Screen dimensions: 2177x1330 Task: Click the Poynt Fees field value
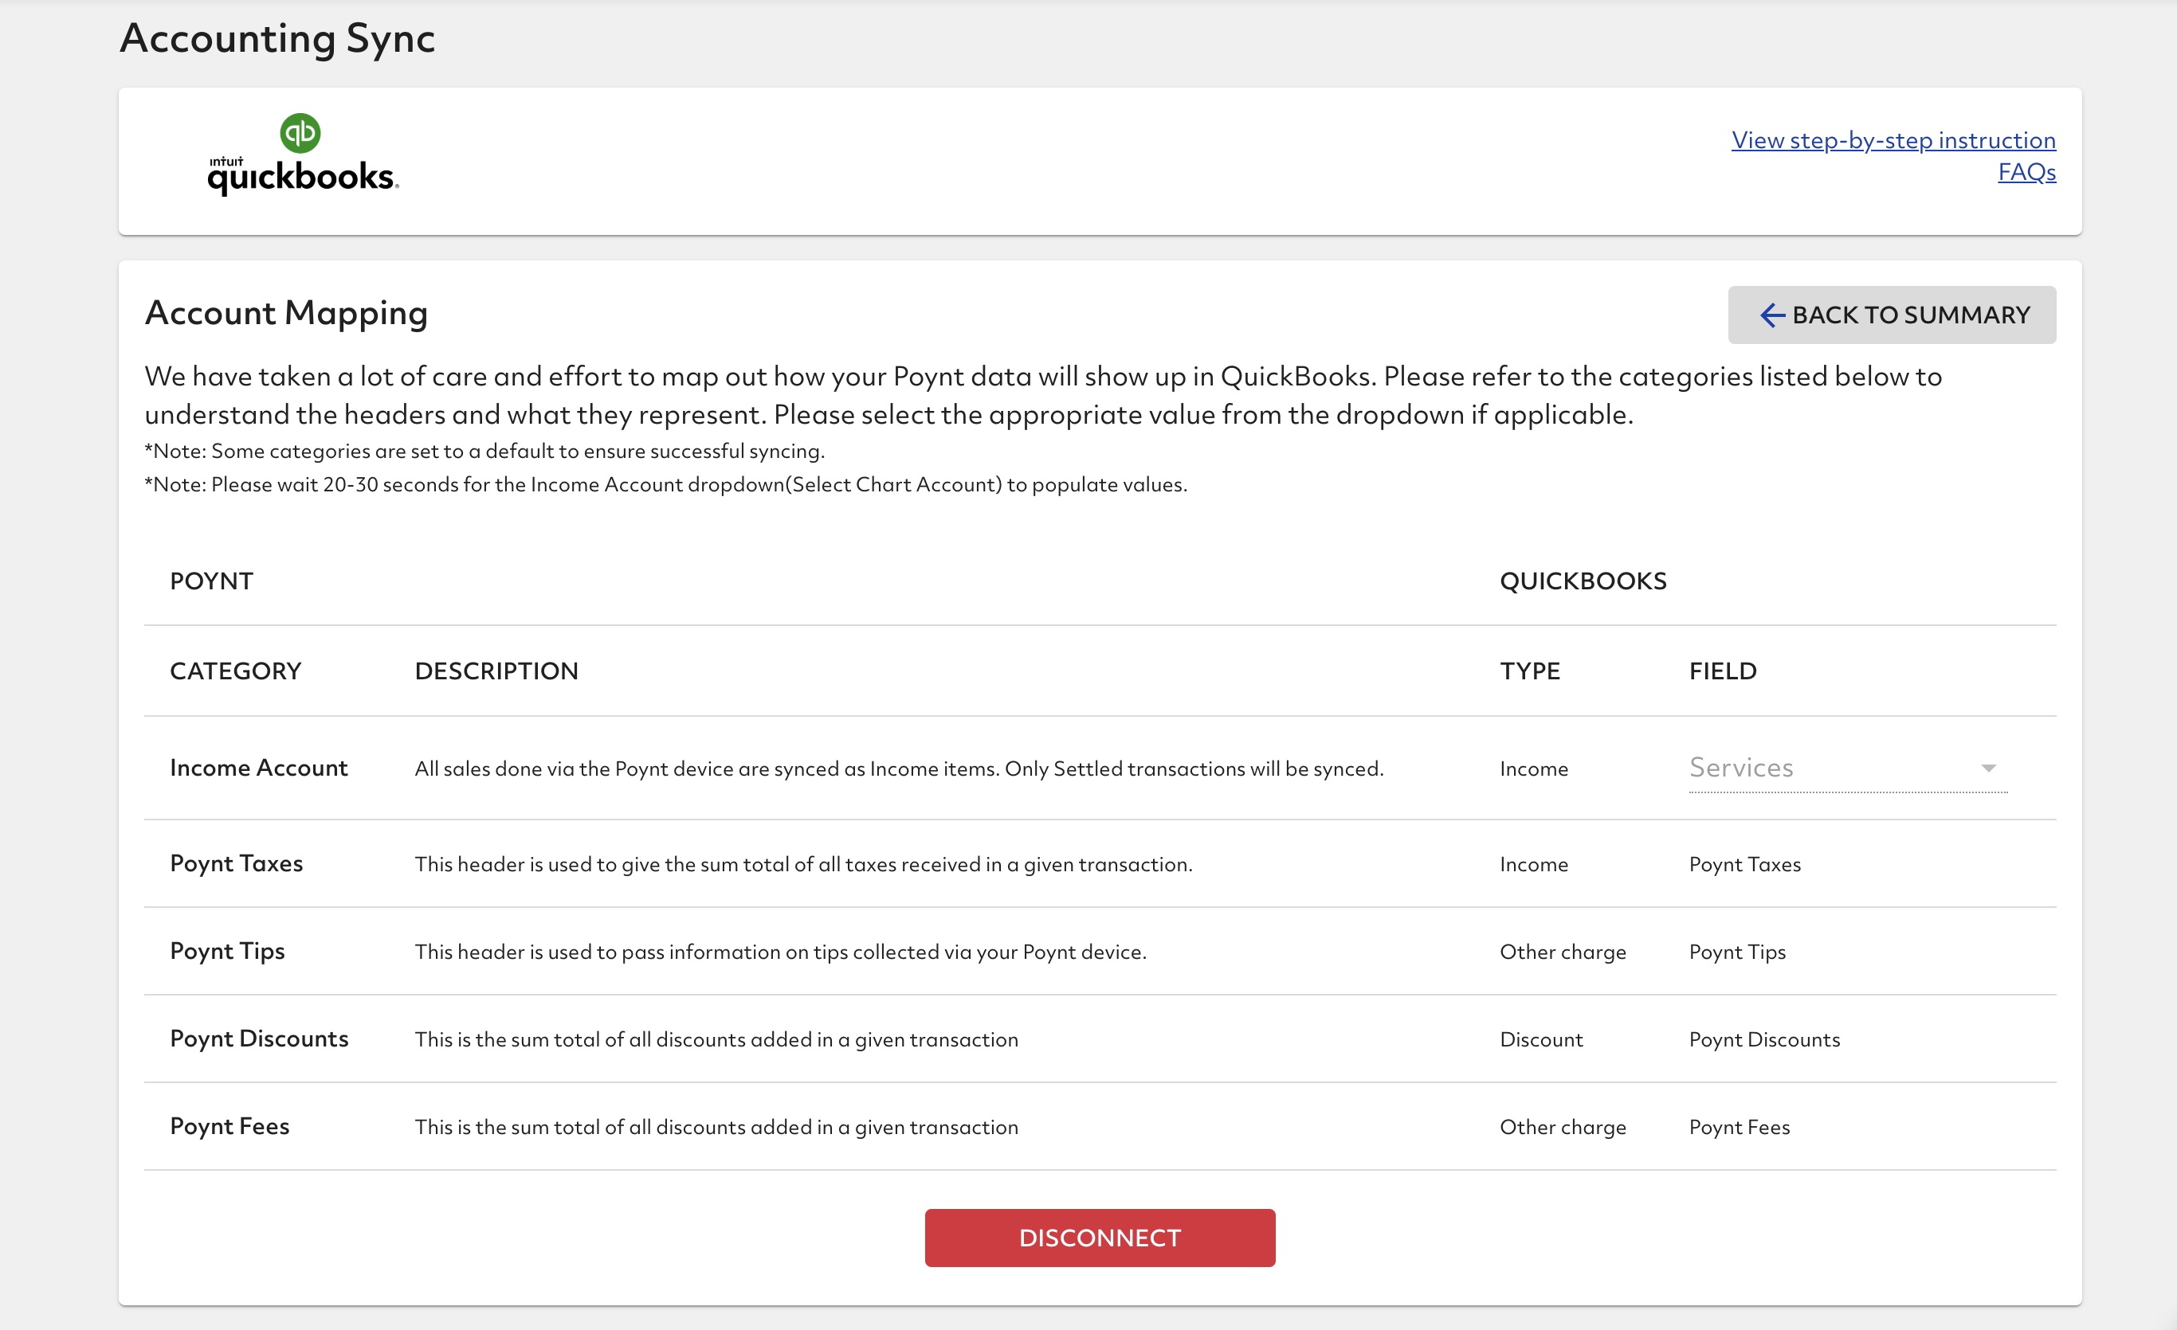[x=1739, y=1127]
